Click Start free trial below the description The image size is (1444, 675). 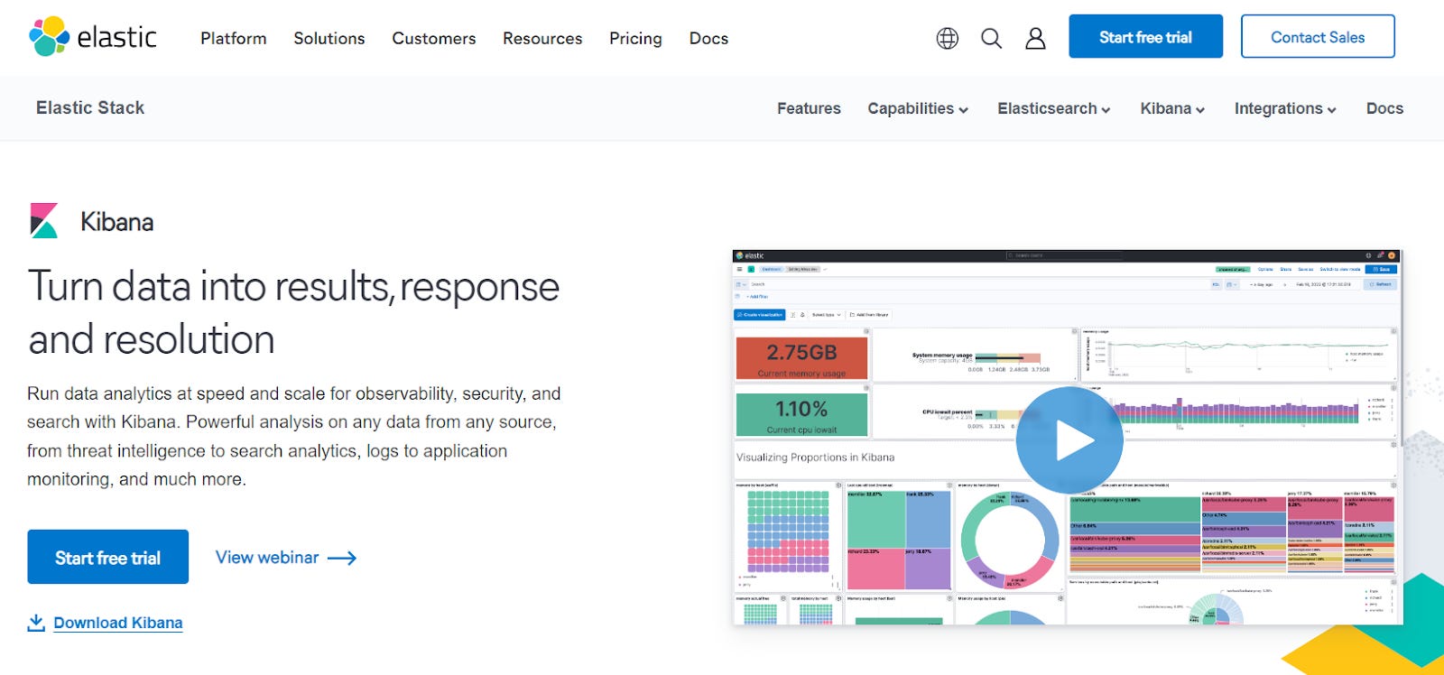[108, 558]
